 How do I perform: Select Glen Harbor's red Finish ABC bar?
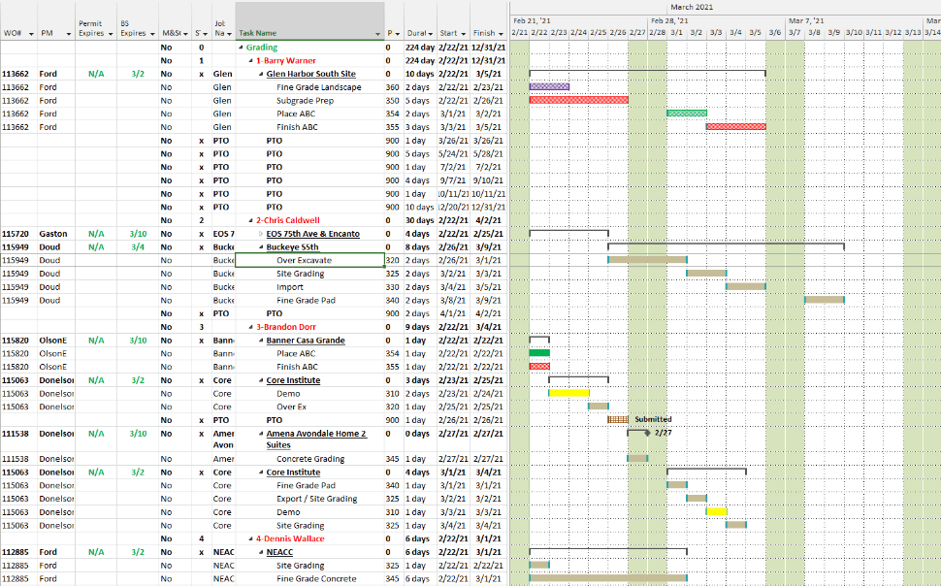pyautogui.click(x=735, y=127)
